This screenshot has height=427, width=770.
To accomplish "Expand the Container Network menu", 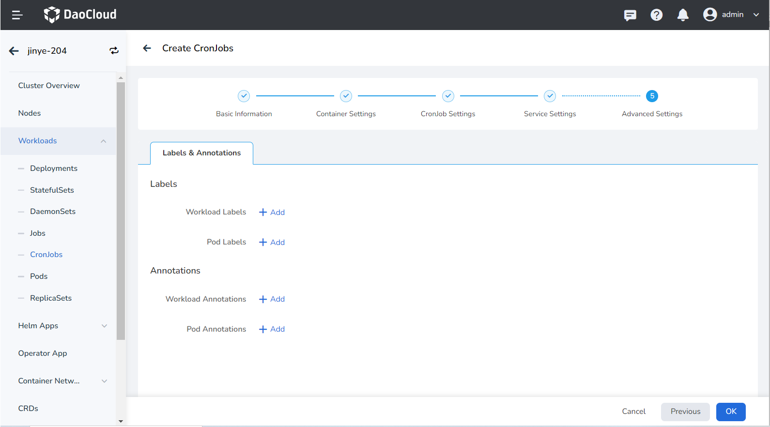I will (104, 381).
